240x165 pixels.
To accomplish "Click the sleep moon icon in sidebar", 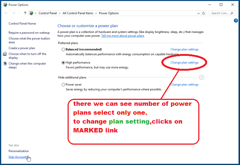I will point(5,64).
